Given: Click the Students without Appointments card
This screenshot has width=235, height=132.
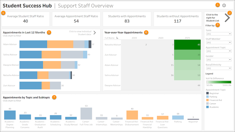Looking at the screenshot, I should pyautogui.click(x=177, y=19).
